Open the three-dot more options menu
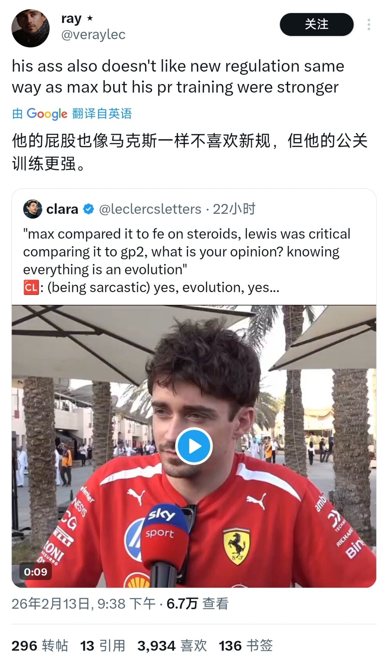 (x=369, y=25)
